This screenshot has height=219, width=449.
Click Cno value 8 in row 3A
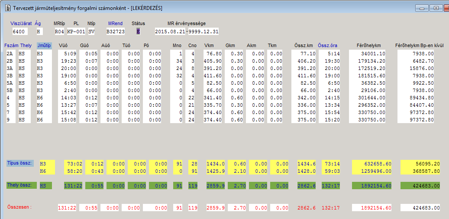(190, 68)
